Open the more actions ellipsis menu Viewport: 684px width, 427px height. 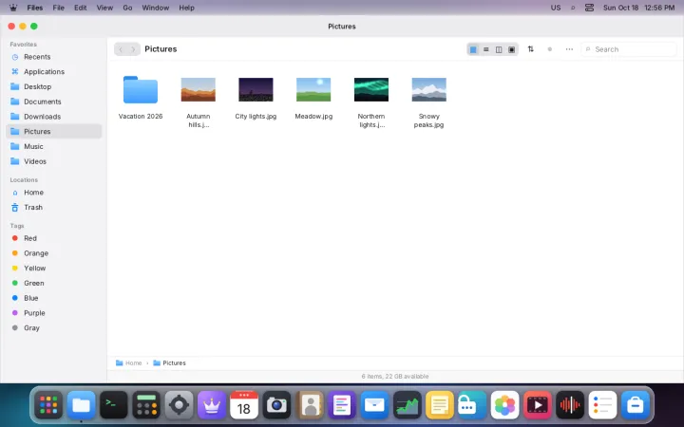[569, 49]
